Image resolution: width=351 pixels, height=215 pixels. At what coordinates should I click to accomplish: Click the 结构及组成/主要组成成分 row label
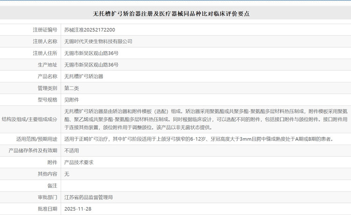pos(29,119)
